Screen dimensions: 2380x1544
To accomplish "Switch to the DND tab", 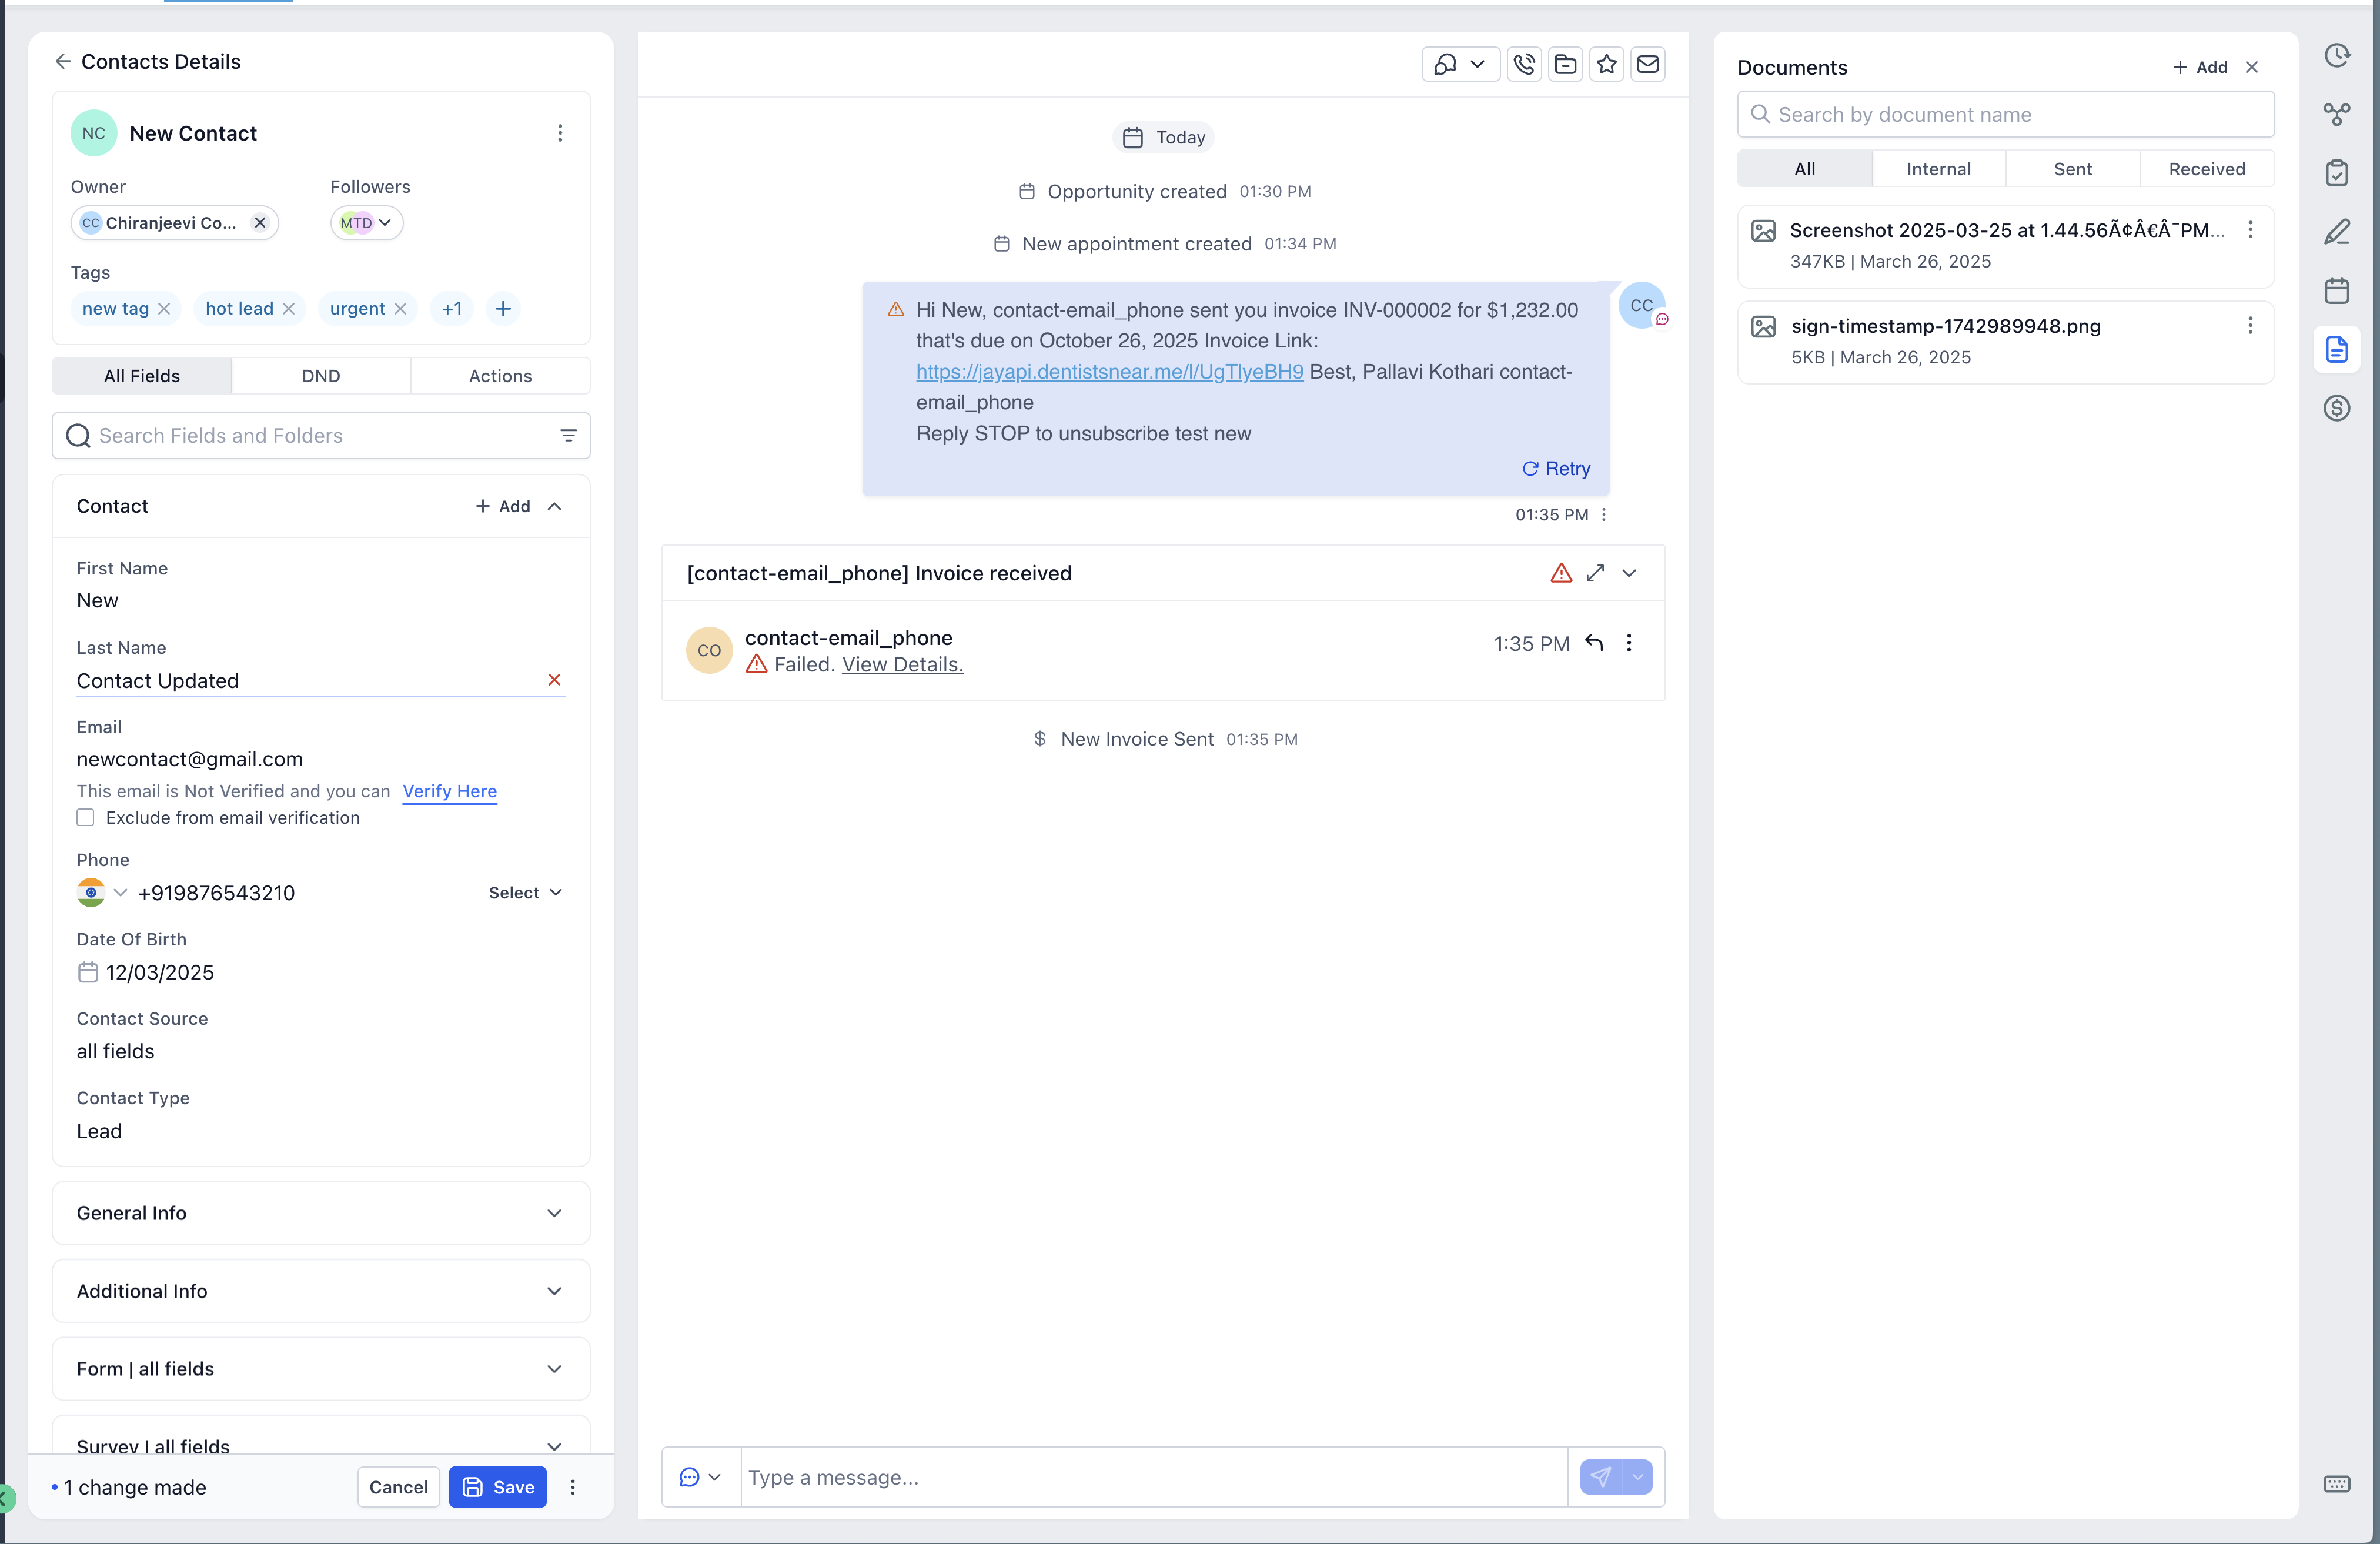I will [x=320, y=376].
